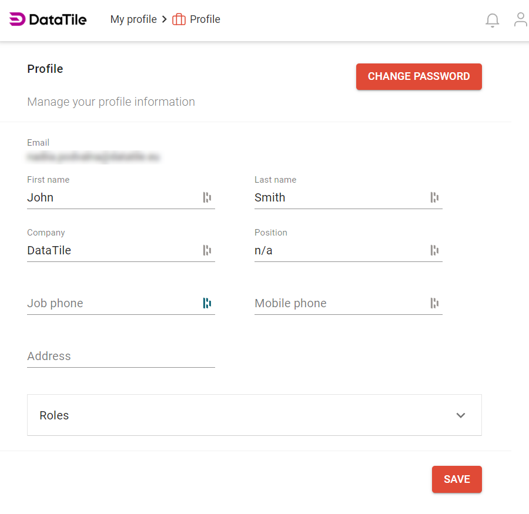The height and width of the screenshot is (514, 529).
Task: Click the icon inside First name field
Action: [x=207, y=197]
